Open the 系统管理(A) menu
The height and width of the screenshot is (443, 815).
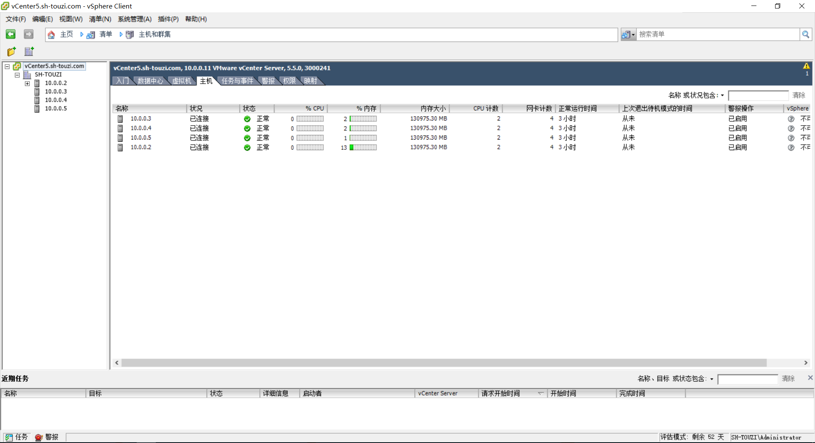point(135,19)
